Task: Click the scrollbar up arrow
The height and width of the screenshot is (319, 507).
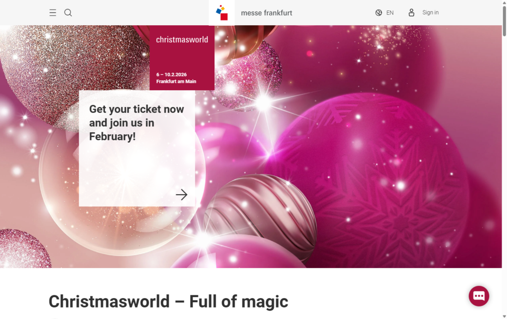Action: pos(504,2)
